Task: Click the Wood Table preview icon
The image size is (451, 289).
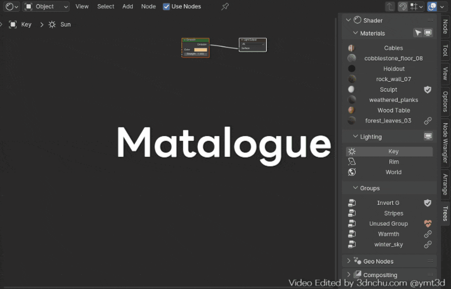Action: coord(351,110)
